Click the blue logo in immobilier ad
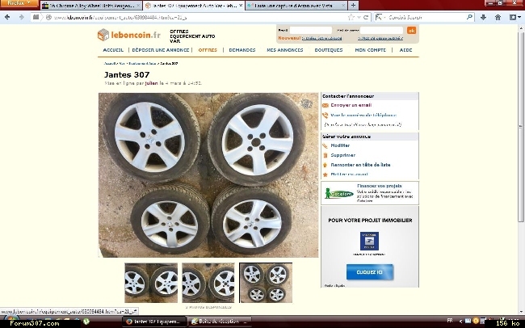 369,241
